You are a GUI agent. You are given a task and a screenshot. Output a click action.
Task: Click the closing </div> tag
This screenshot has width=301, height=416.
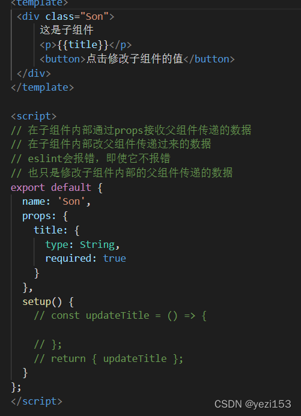(x=34, y=73)
